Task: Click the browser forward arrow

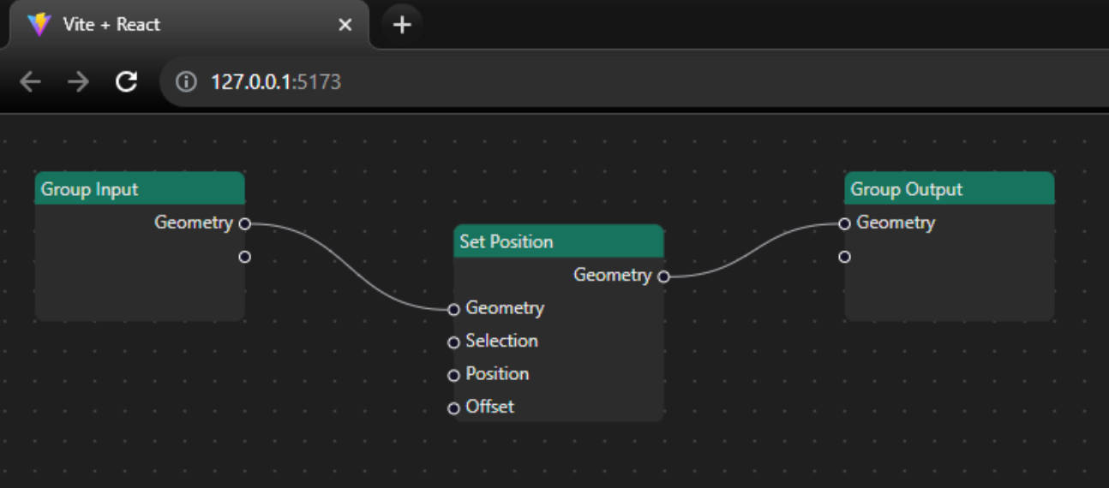Action: pyautogui.click(x=79, y=82)
